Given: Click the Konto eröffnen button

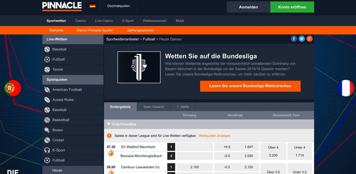Looking at the screenshot, I should [x=292, y=7].
